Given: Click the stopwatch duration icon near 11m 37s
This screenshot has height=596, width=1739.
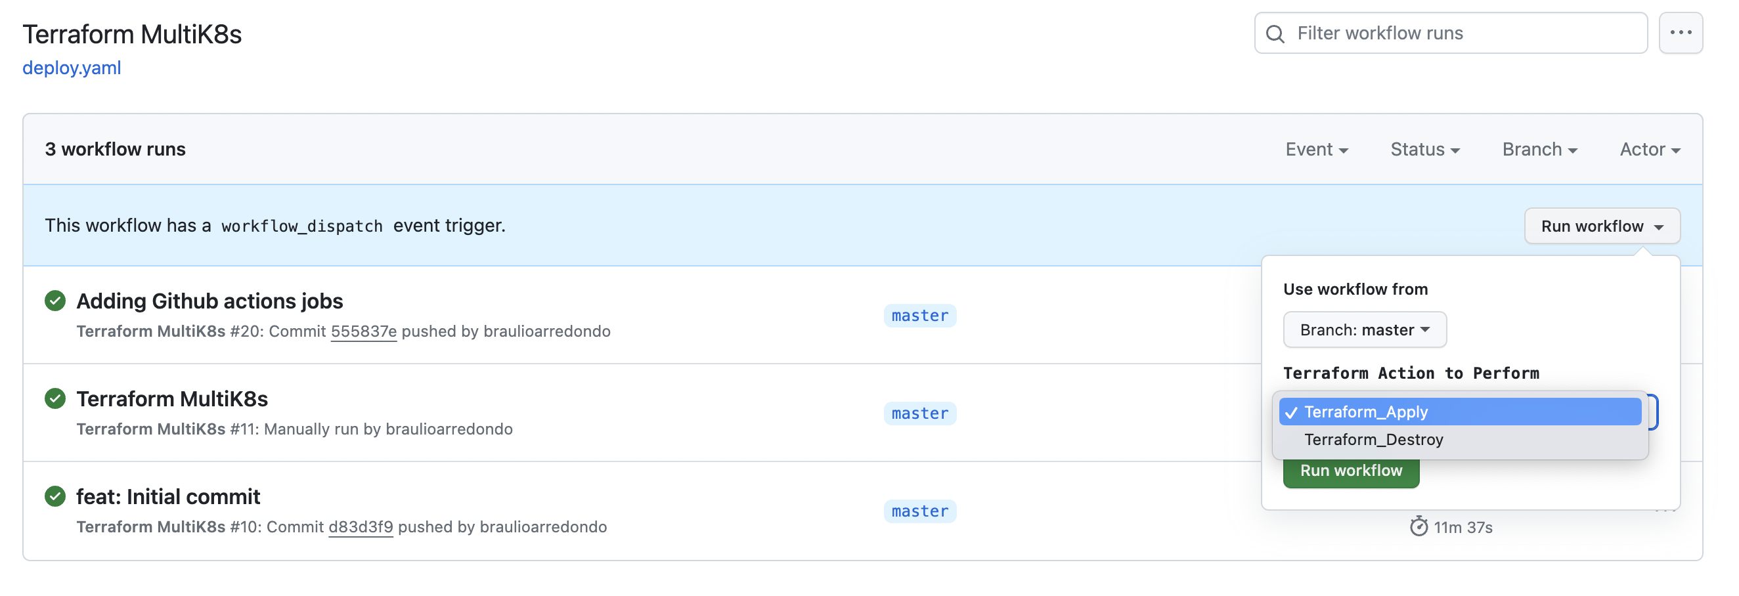Looking at the screenshot, I should coord(1419,526).
